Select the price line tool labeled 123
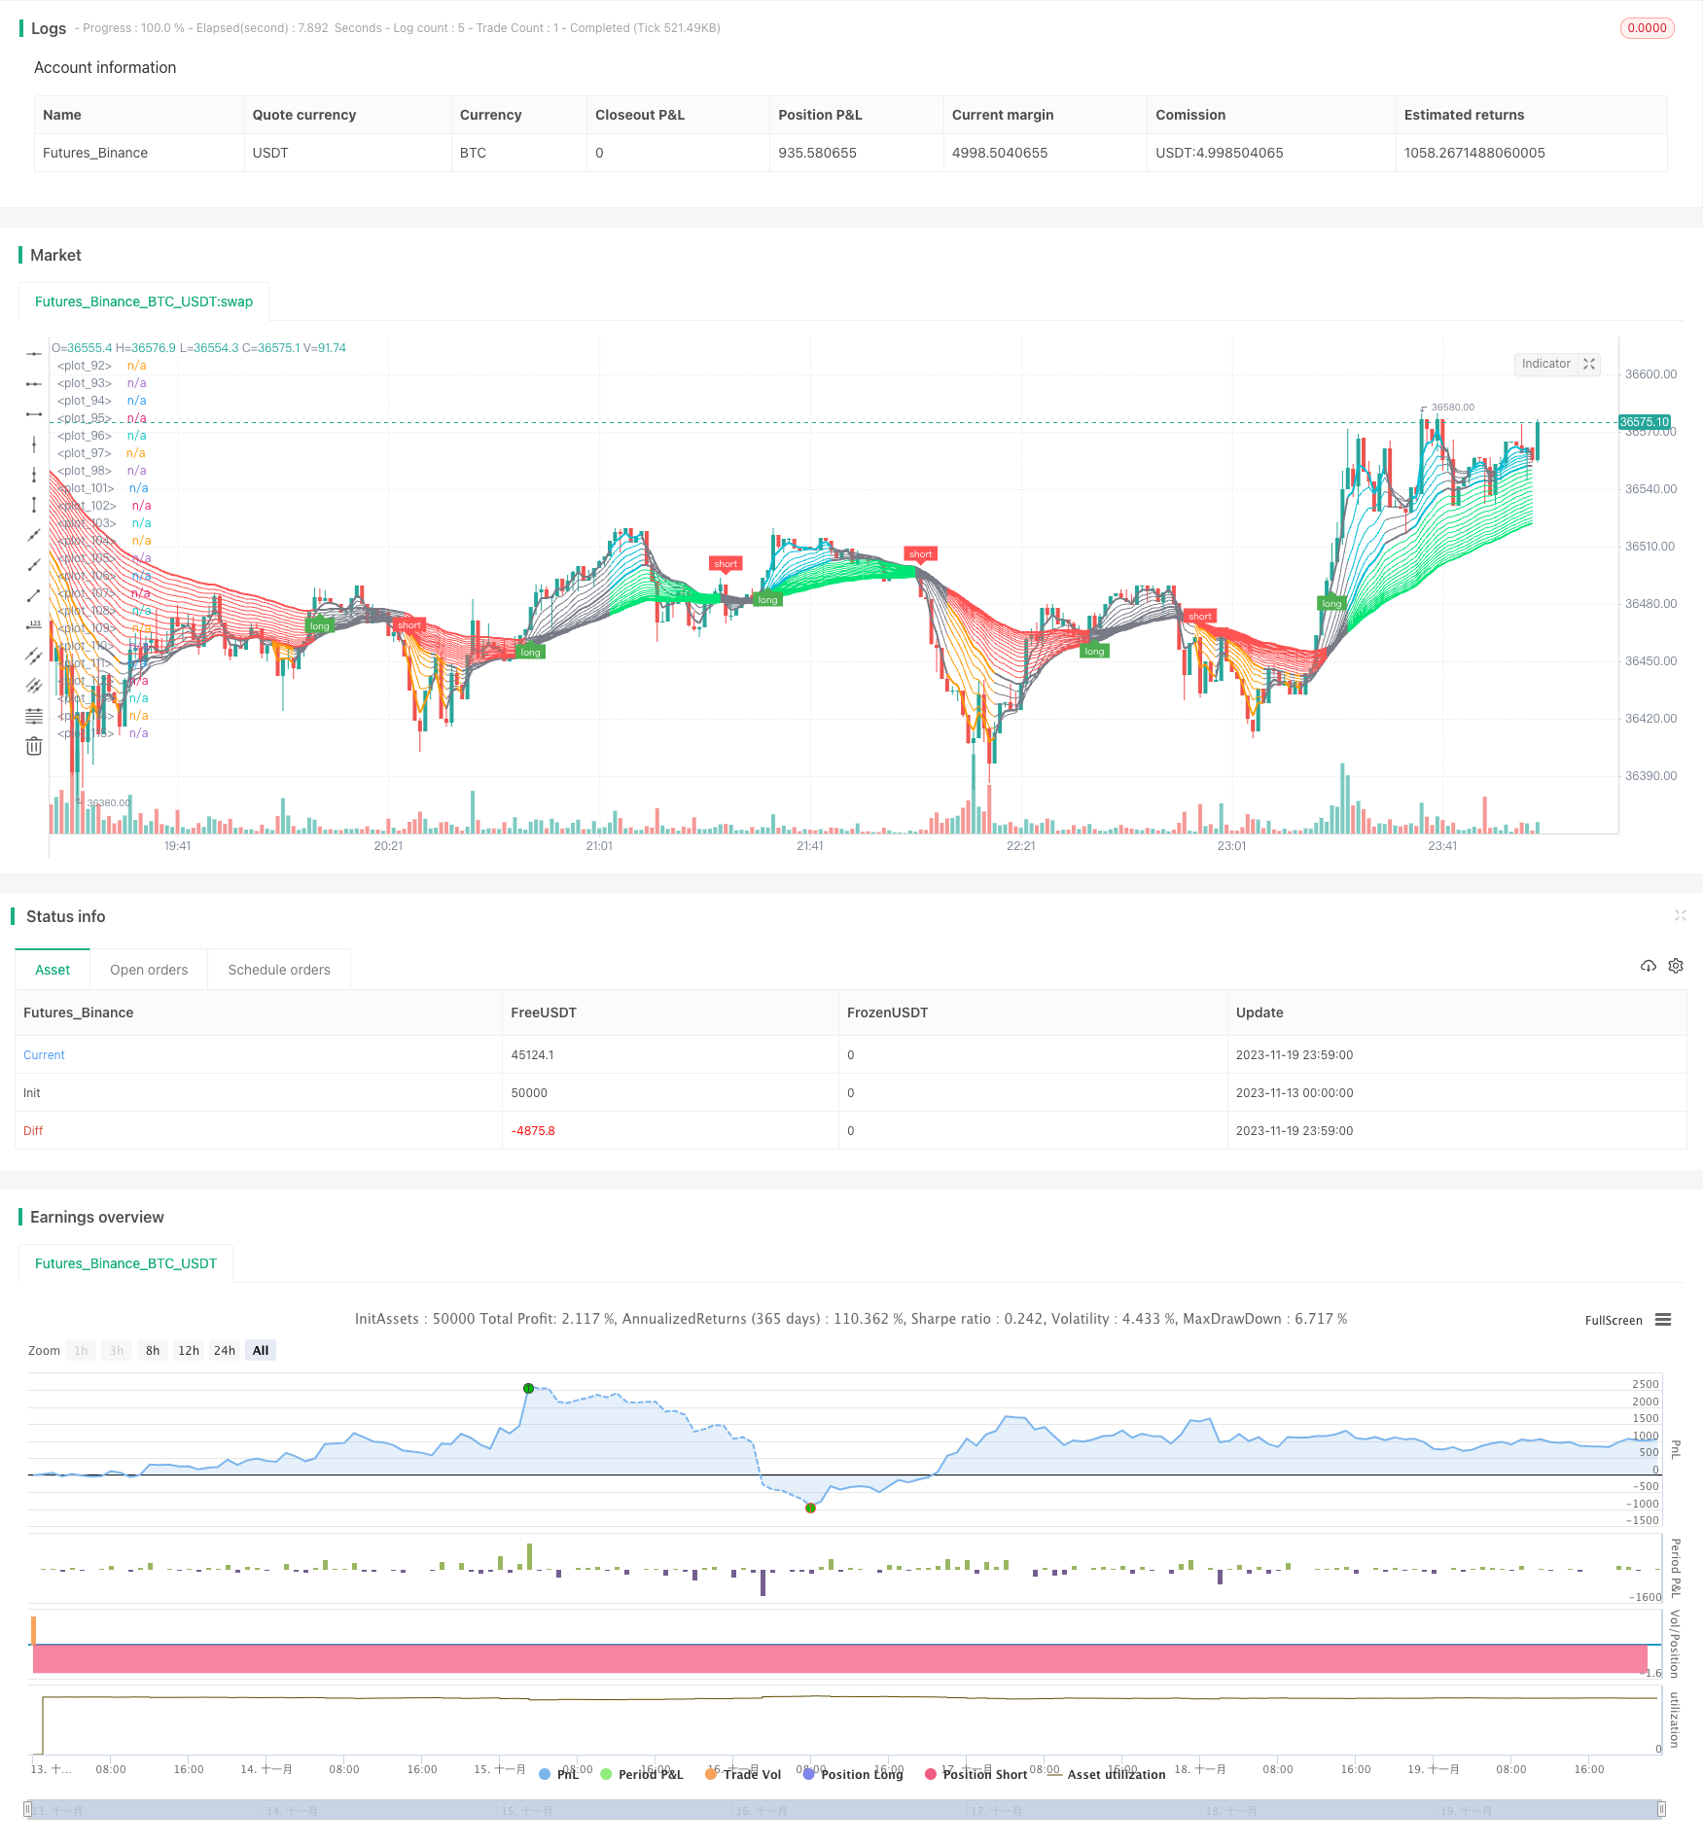This screenshot has width=1703, height=1847. pos(34,625)
